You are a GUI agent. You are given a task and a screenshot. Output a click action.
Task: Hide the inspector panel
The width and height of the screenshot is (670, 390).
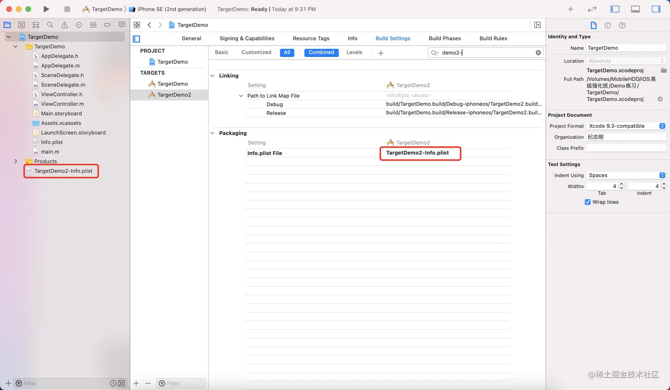[x=656, y=9]
